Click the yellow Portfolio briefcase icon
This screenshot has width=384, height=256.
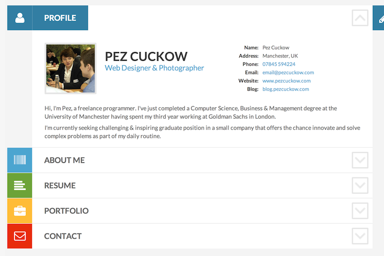(20, 211)
